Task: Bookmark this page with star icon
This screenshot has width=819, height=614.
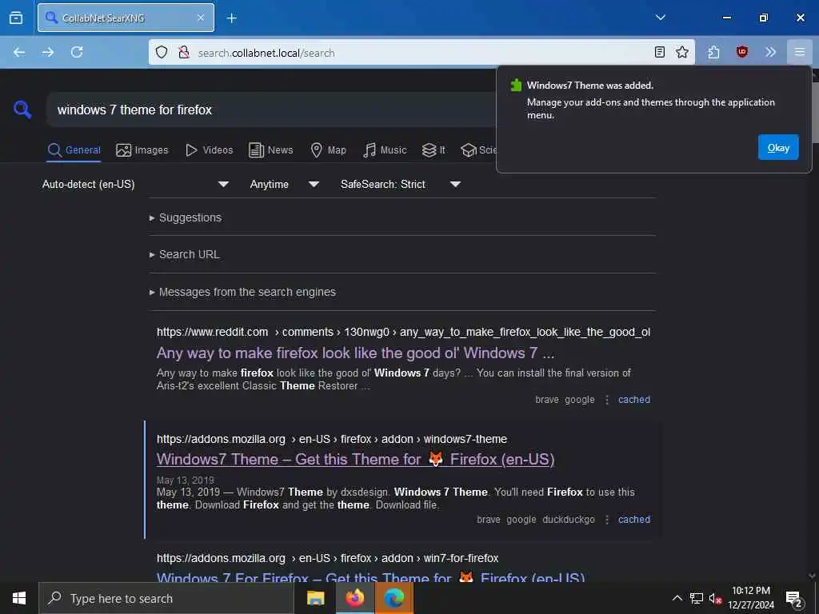Action: [x=682, y=52]
